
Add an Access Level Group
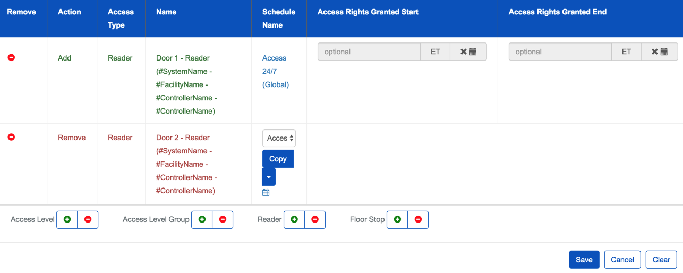[202, 219]
